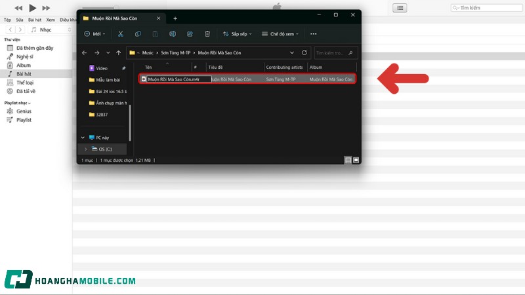This screenshot has height=295, width=525.
Task: Switch to large thumbnails view icon
Action: click(356, 160)
